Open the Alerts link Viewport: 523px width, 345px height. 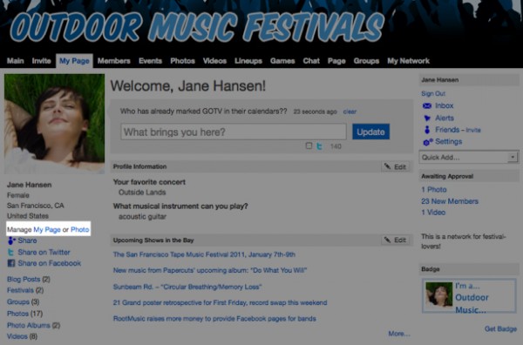(445, 118)
